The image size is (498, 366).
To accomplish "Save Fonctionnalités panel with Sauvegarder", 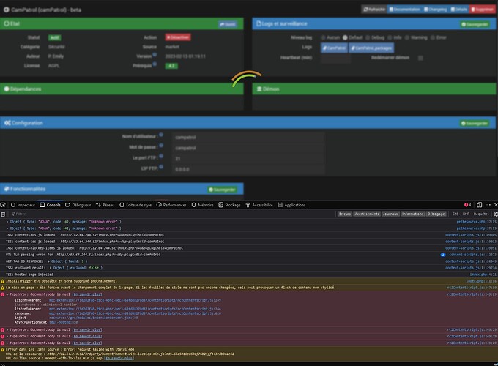I will pos(223,190).
